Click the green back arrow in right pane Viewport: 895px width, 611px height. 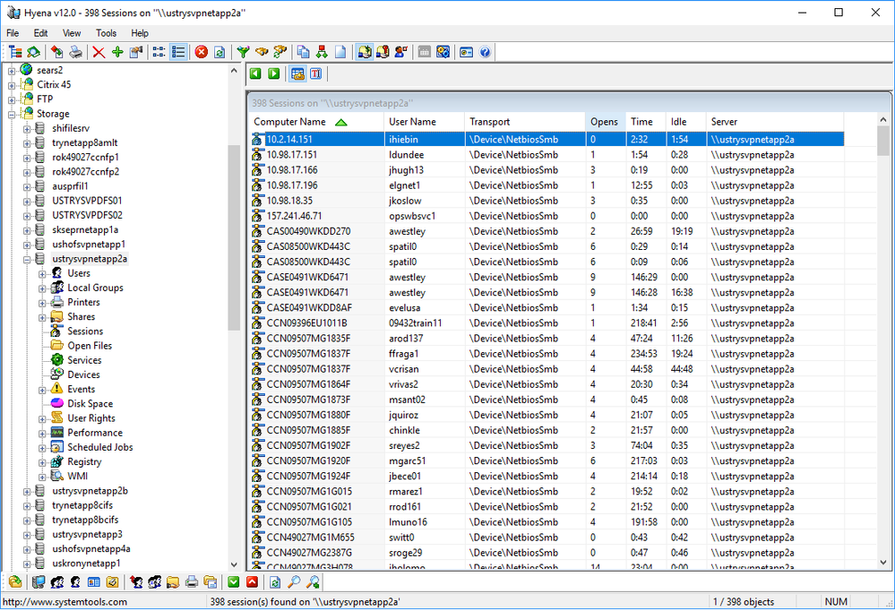pyautogui.click(x=256, y=74)
